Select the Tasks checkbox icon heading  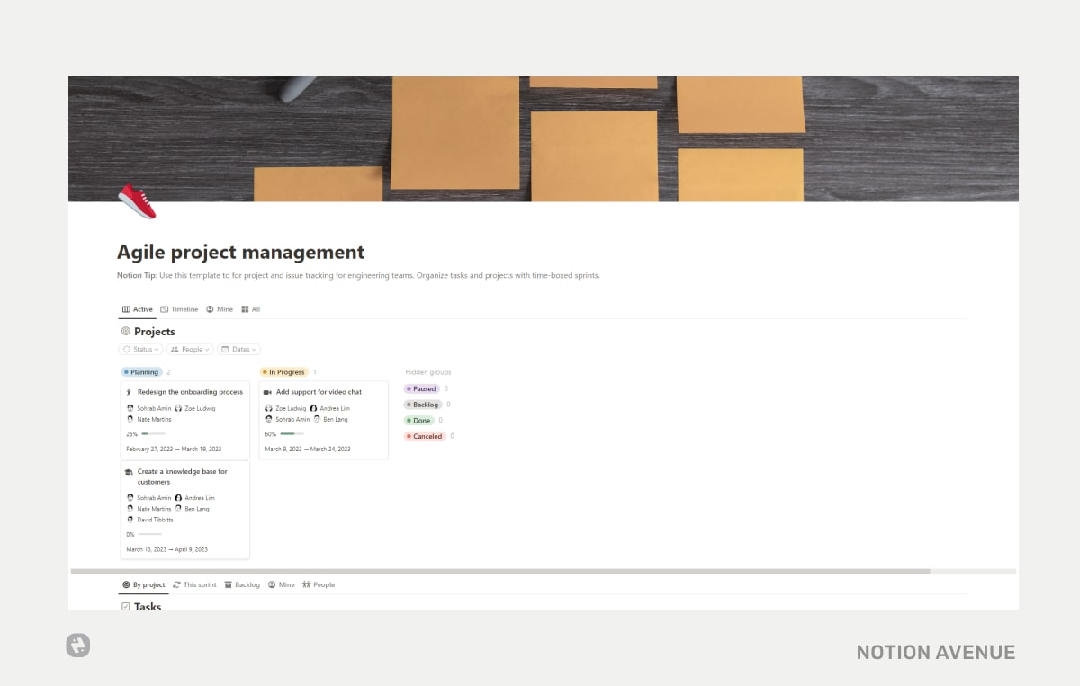(127, 606)
